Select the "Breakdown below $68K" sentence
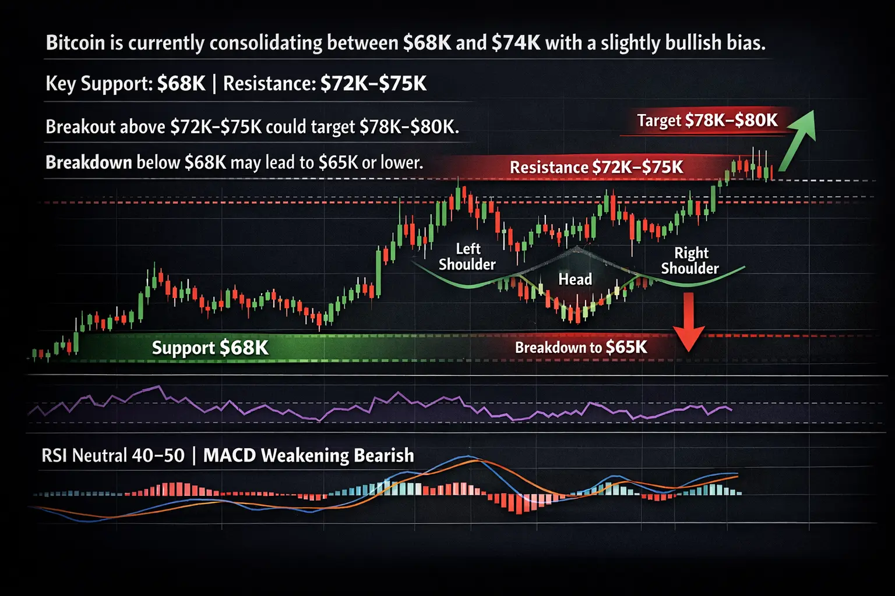Viewport: 895px width, 596px height. (234, 162)
